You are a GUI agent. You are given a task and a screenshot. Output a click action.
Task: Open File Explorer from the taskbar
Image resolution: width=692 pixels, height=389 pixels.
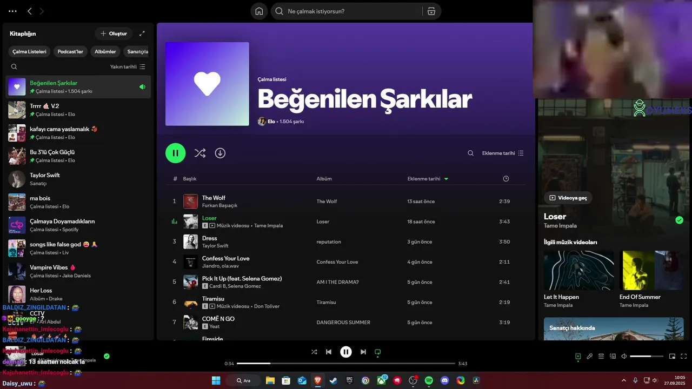270,380
